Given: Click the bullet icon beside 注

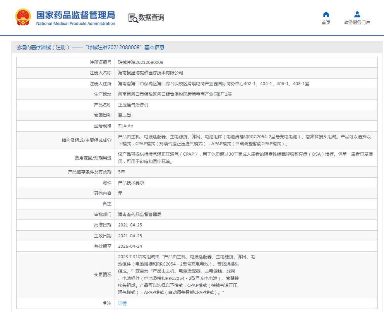Looking at the screenshot, I should click(105, 303).
